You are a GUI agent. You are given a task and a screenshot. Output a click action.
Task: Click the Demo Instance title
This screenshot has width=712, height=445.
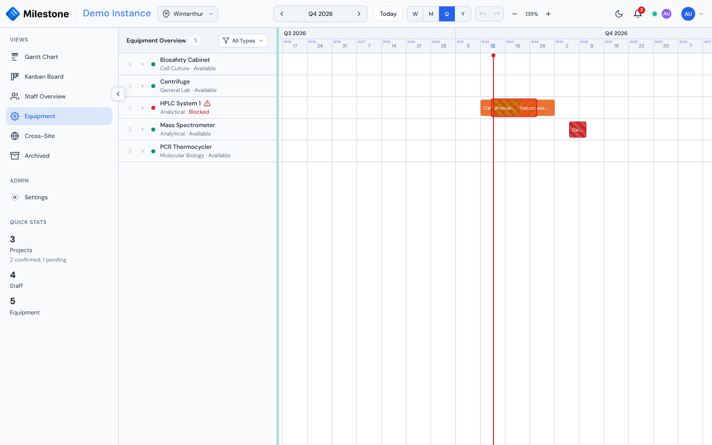[x=117, y=13]
